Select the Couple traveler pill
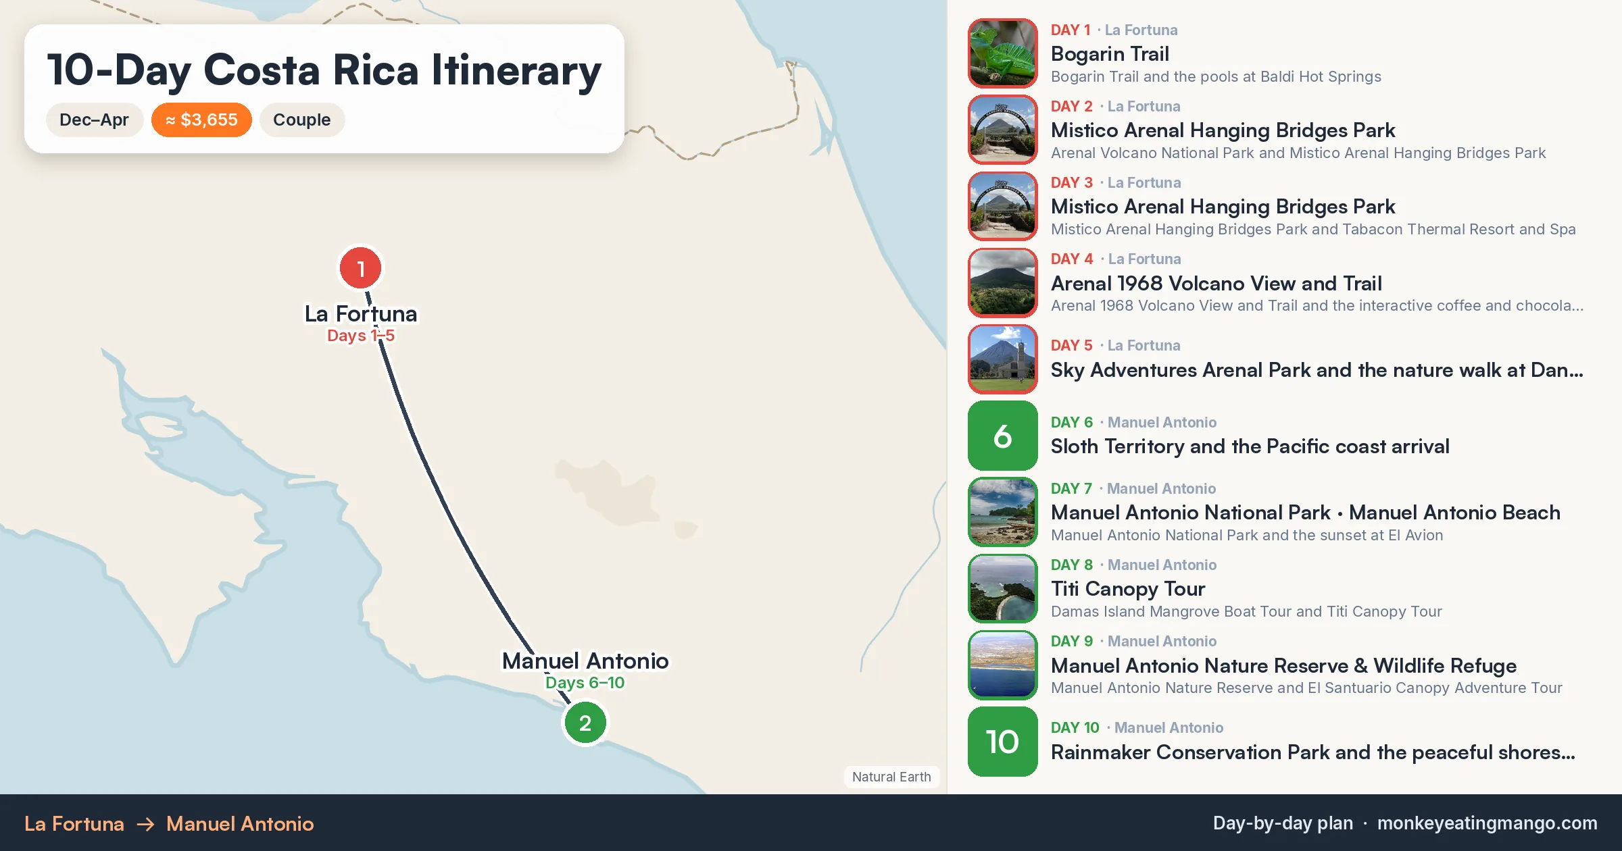The width and height of the screenshot is (1622, 851). pos(302,120)
